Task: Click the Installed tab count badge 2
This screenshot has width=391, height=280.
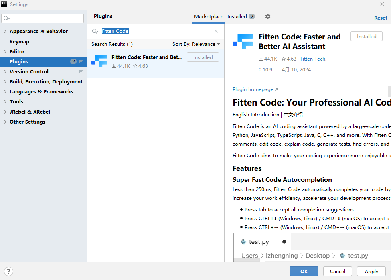Action: pyautogui.click(x=252, y=17)
